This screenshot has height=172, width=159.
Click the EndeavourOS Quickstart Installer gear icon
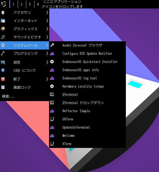(52, 62)
